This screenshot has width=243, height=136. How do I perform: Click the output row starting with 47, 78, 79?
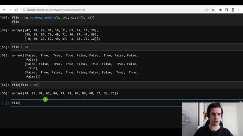tap(62, 30)
